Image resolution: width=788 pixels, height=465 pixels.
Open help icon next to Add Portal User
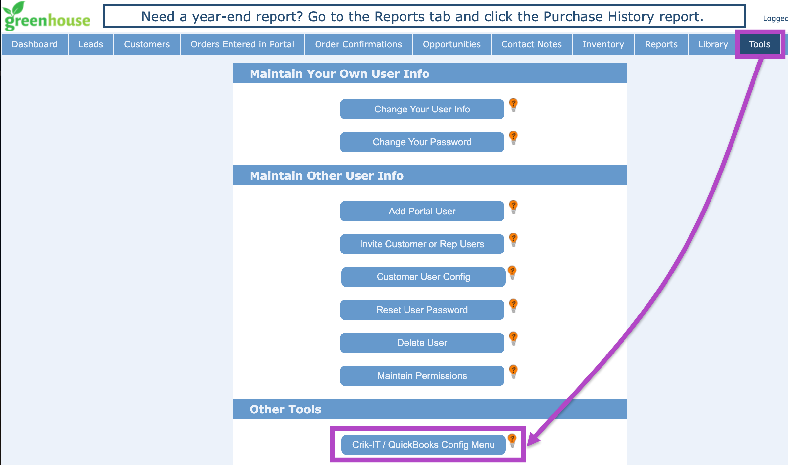click(513, 207)
